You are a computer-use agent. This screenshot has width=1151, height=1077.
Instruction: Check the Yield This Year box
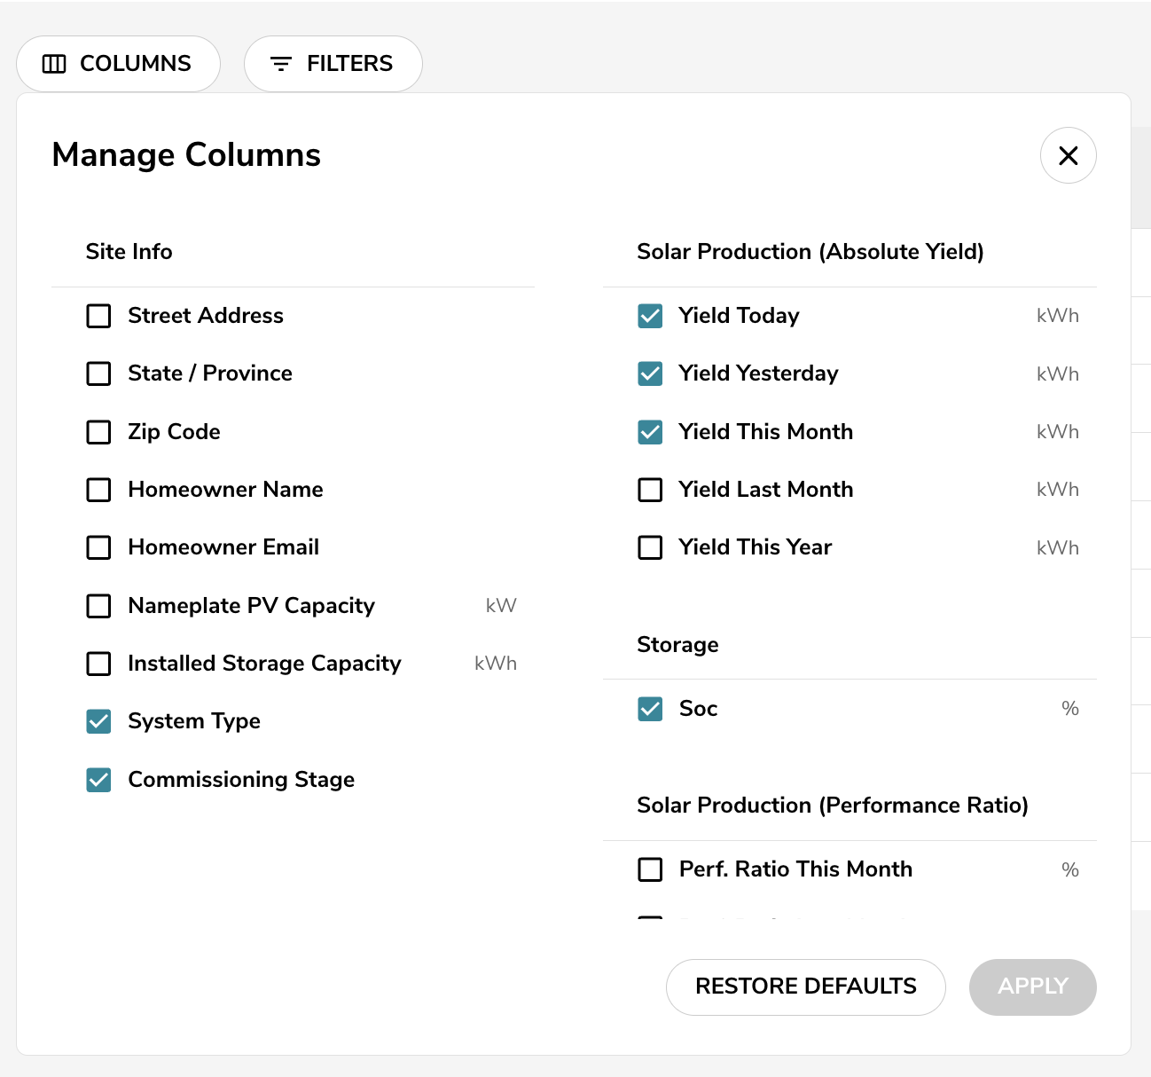650,547
